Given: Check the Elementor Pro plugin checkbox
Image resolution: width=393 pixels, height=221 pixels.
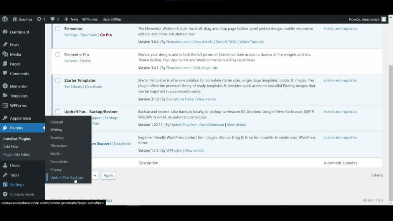Looking at the screenshot, I should pyautogui.click(x=58, y=54).
